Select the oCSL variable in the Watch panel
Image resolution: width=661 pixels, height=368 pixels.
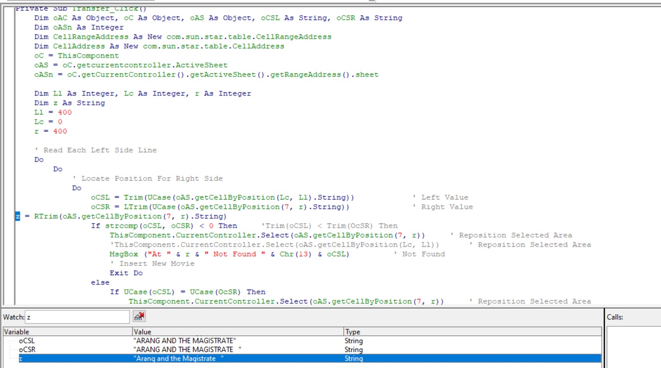tap(57, 341)
